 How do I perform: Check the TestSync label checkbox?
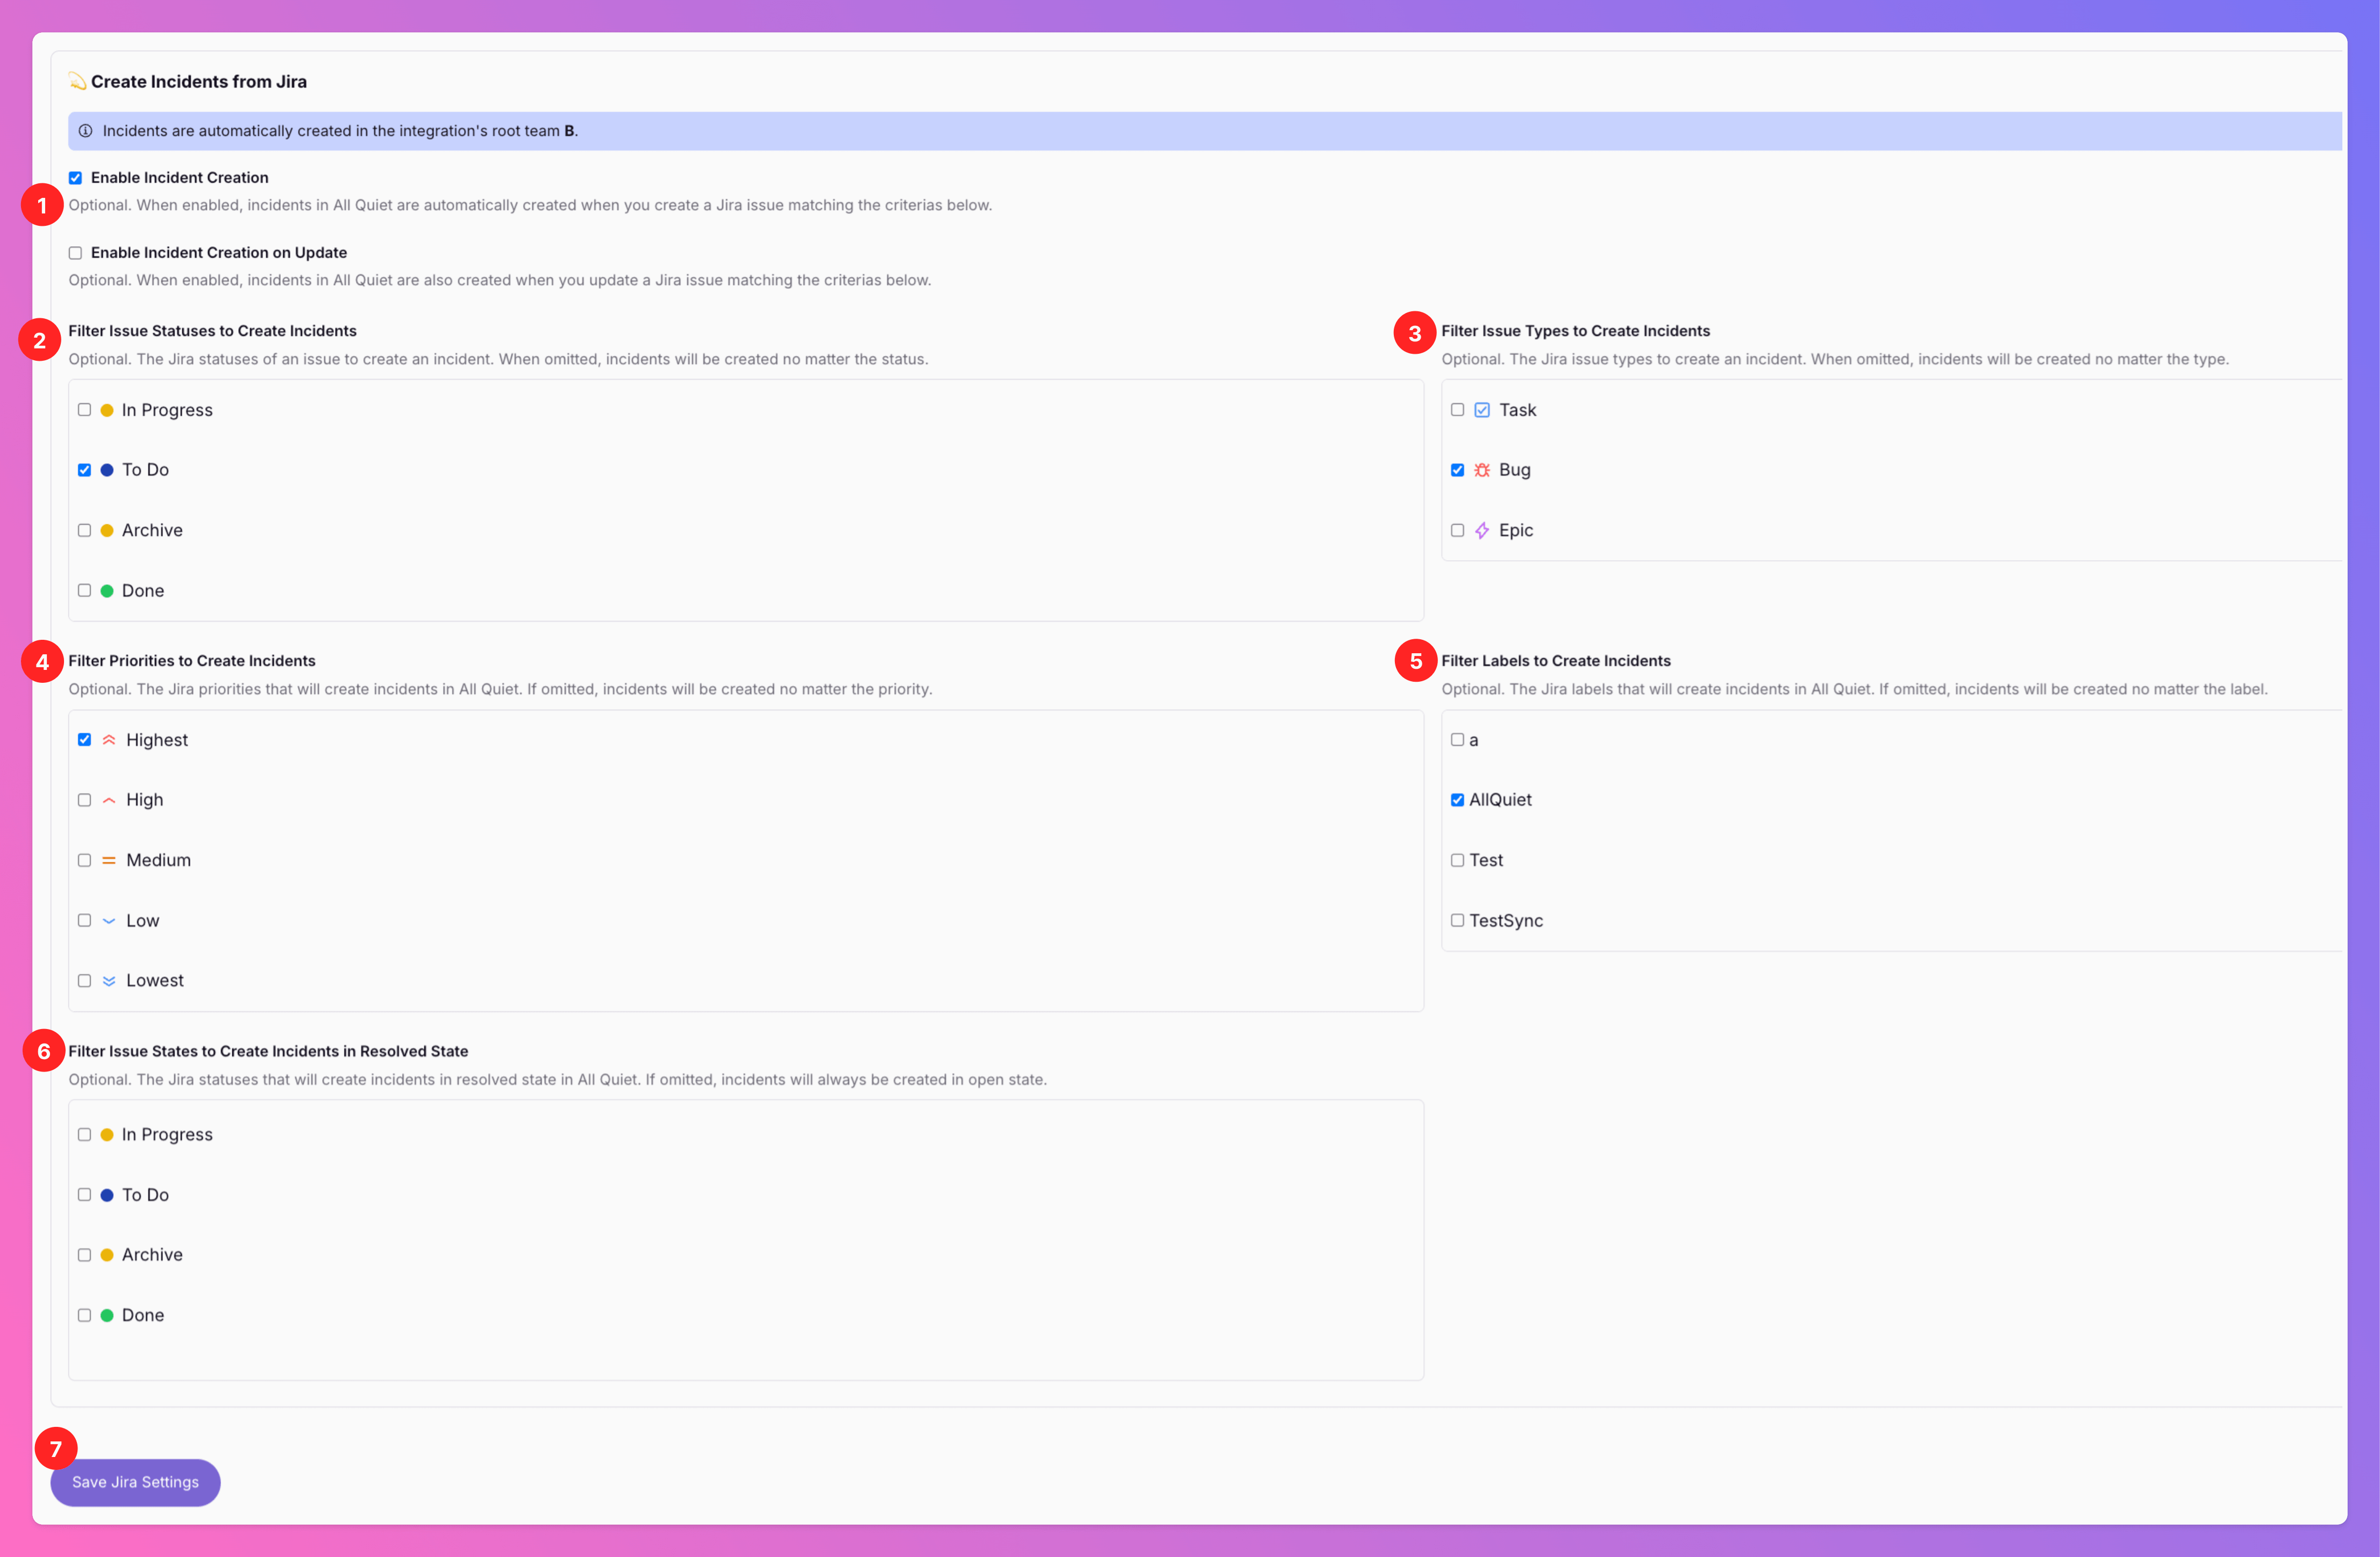(1457, 921)
